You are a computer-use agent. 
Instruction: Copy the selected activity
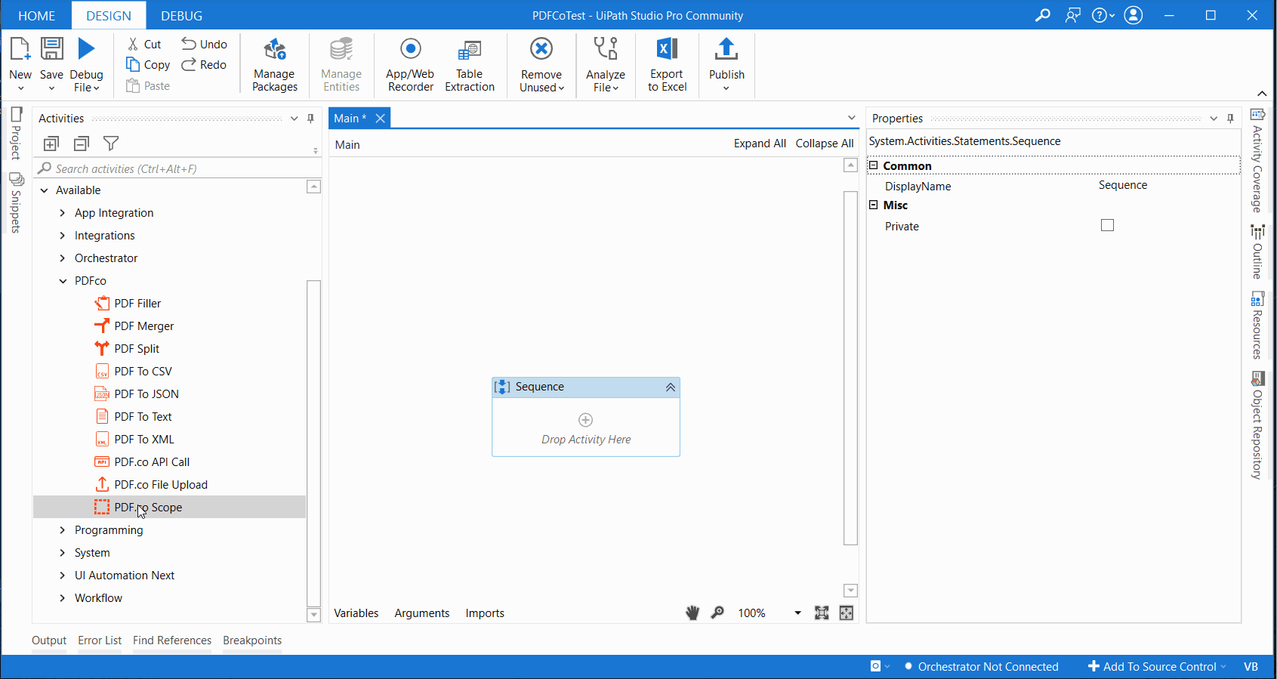pos(148,64)
